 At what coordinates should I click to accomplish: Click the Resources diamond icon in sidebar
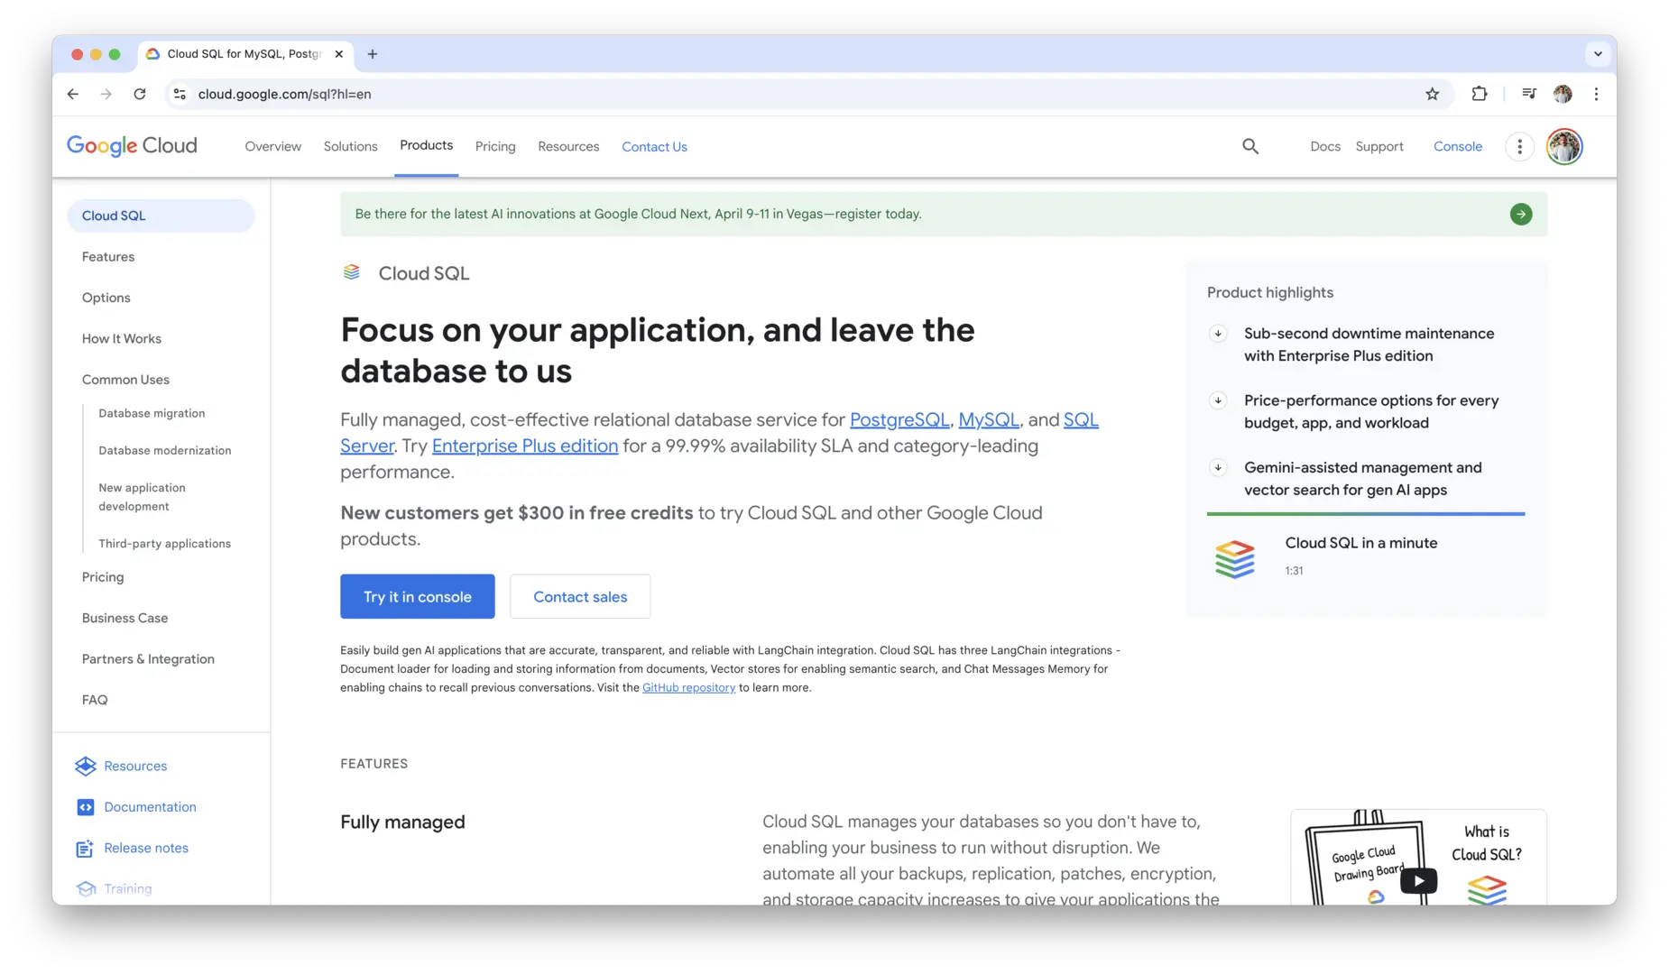(86, 766)
